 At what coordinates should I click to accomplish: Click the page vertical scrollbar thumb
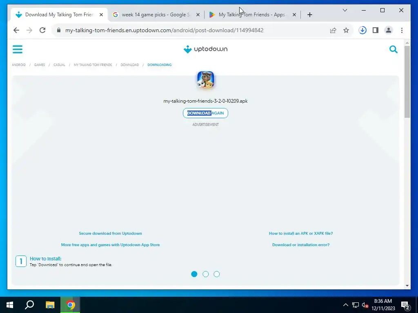407,82
